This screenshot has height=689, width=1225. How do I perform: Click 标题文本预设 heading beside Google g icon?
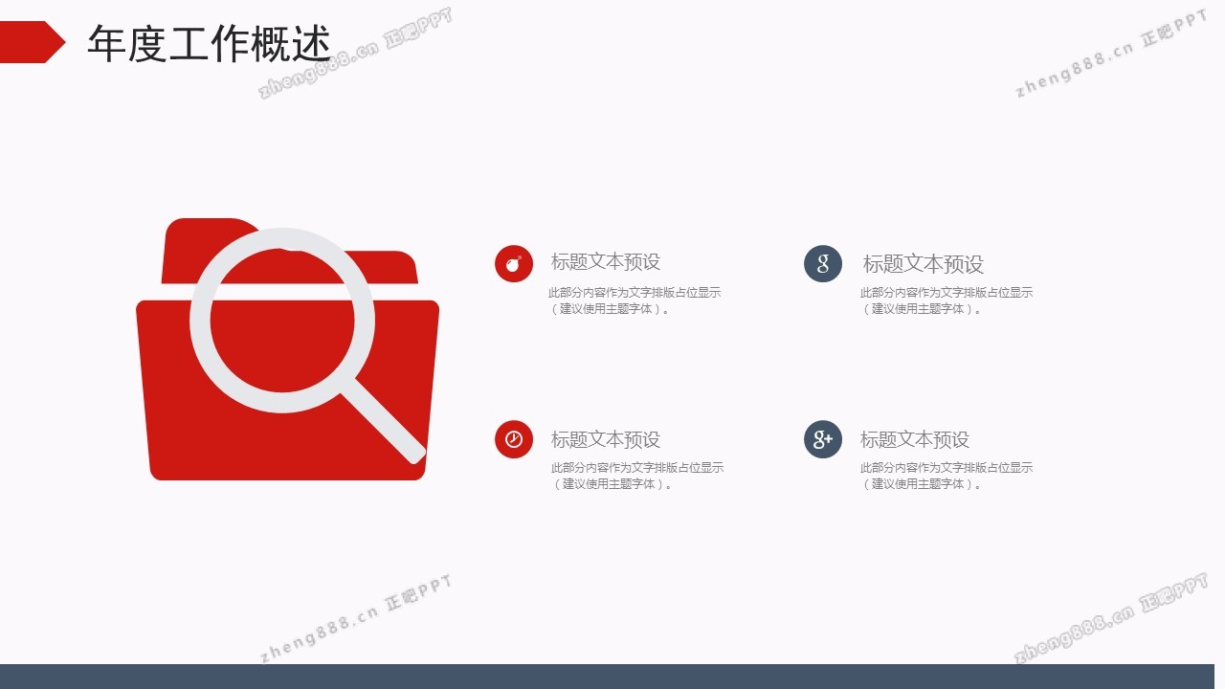[x=923, y=264]
